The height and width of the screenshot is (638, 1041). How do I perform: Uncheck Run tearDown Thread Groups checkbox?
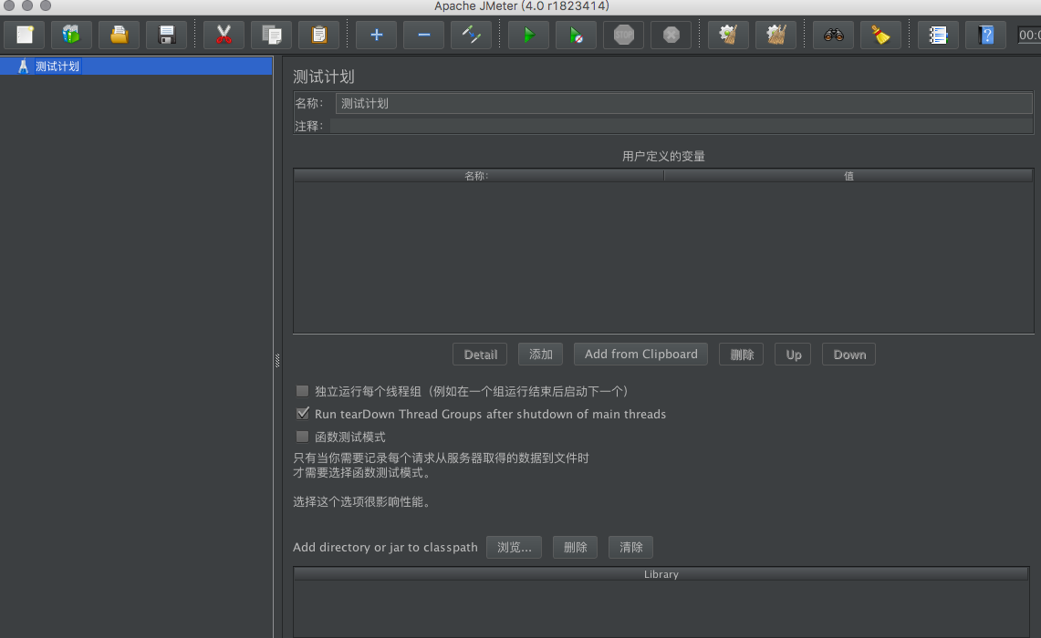[x=302, y=414]
